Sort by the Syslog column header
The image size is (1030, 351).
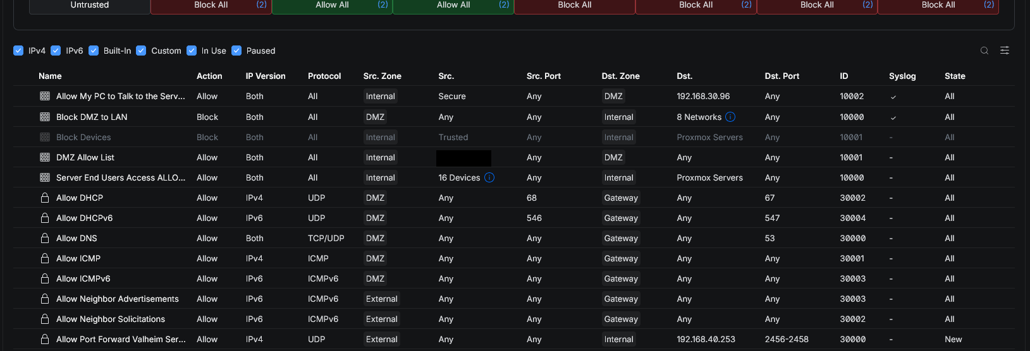902,76
